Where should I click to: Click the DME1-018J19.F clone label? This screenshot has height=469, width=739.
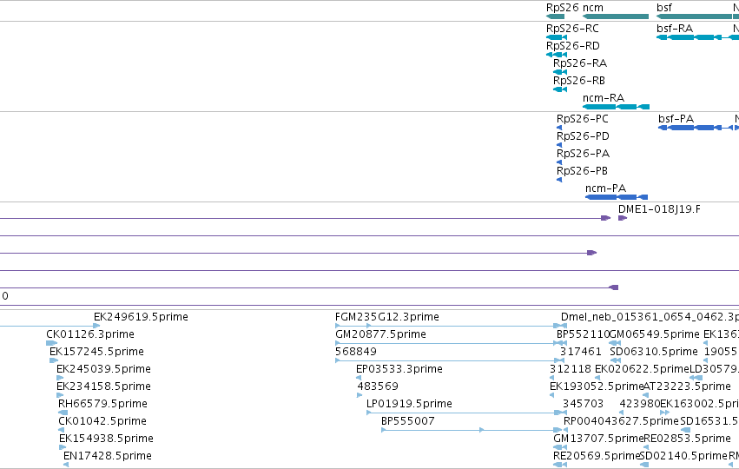pyautogui.click(x=659, y=209)
